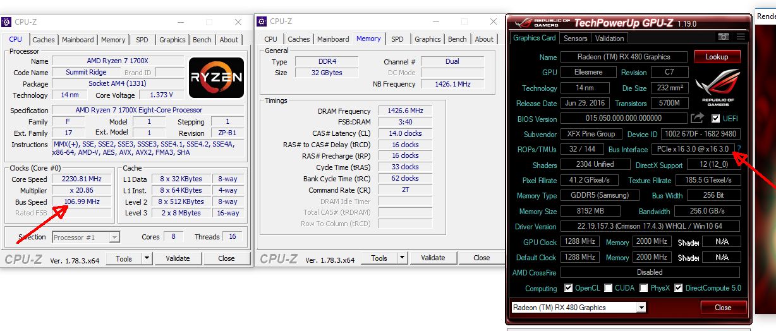Toggle the PhysX checkbox
776x331 pixels.
[x=644, y=288]
